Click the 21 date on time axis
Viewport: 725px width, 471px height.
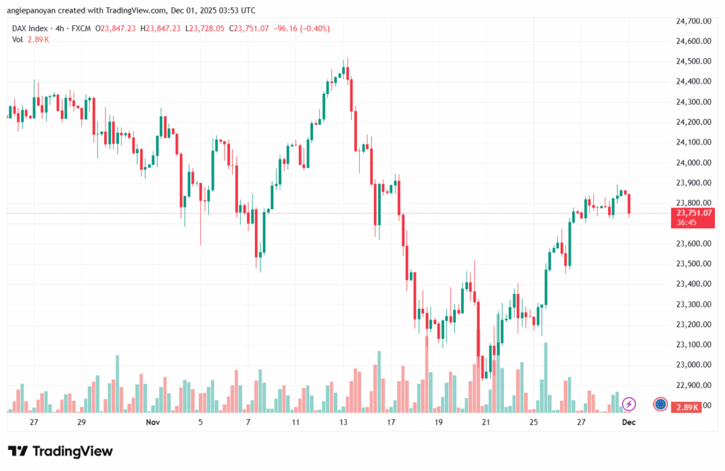point(486,422)
